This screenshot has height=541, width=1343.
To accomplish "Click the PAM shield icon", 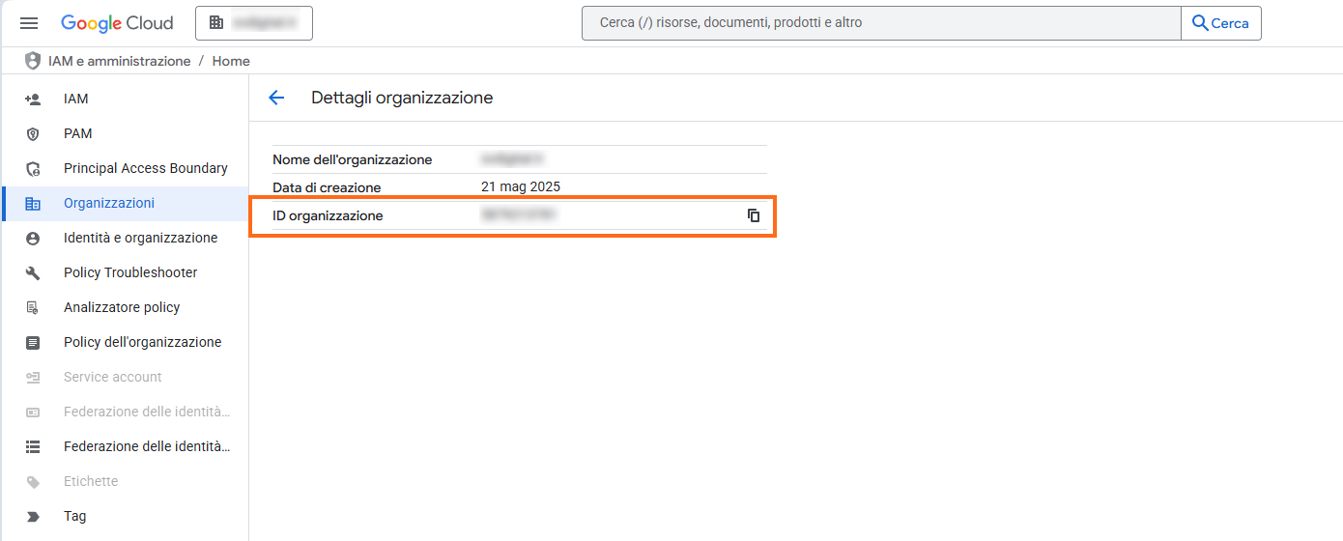I will tap(33, 134).
